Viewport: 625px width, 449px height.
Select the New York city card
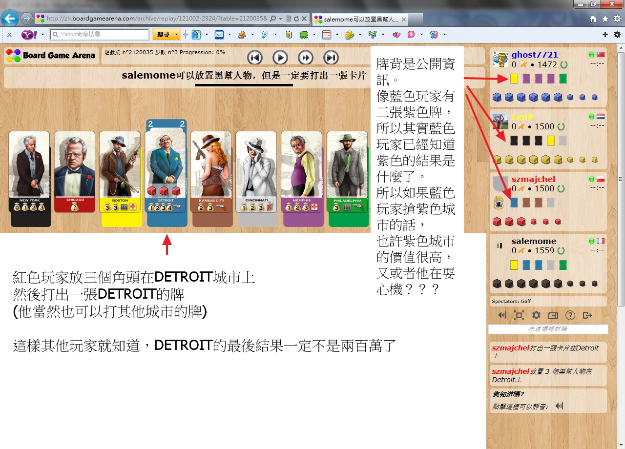click(x=30, y=172)
